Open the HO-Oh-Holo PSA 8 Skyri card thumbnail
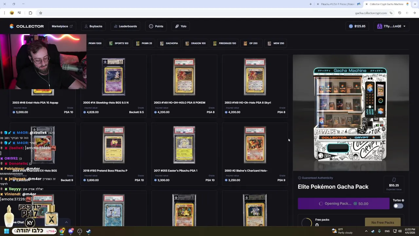 (x=255, y=77)
